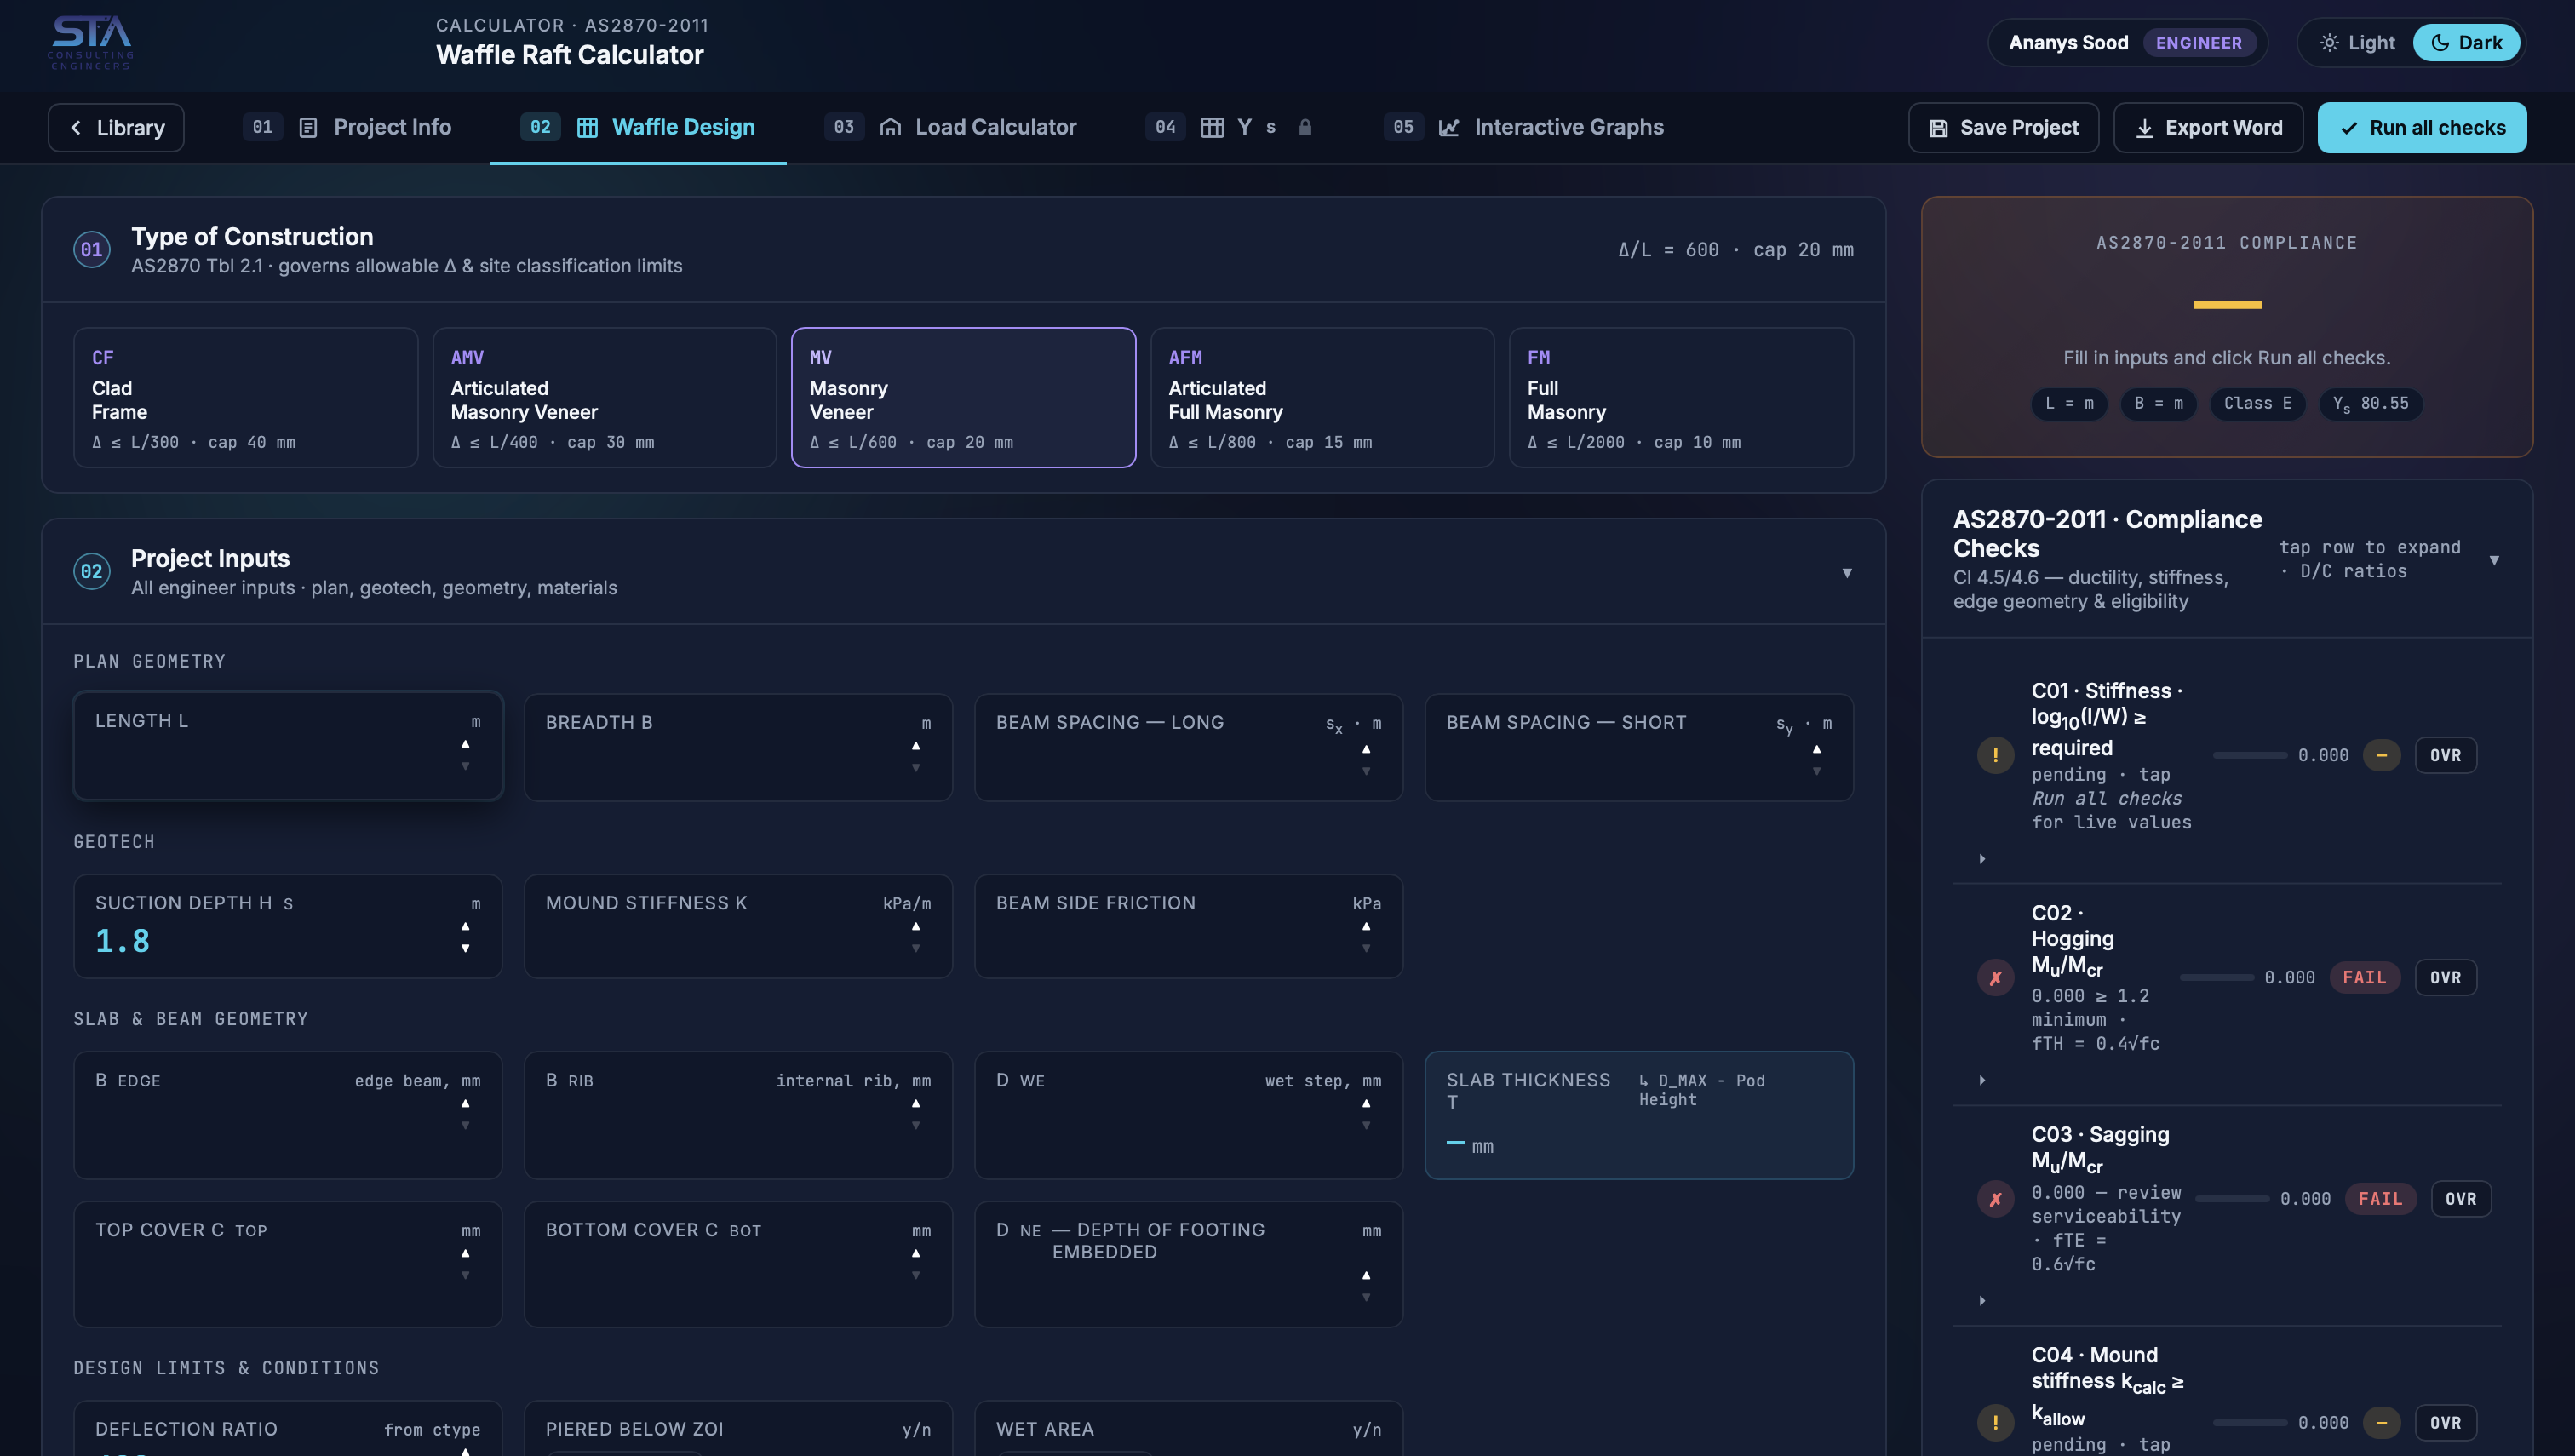
Task: Toggle OVR override for C02 Hogging
Action: click(2445, 978)
